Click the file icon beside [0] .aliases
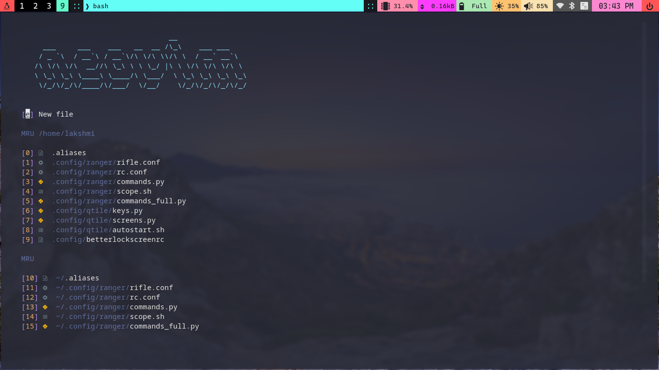The height and width of the screenshot is (370, 659). 41,153
